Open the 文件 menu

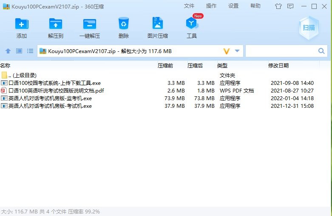(189, 6)
